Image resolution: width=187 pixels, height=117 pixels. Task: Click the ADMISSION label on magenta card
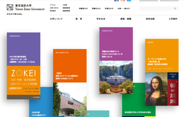click(x=107, y=31)
